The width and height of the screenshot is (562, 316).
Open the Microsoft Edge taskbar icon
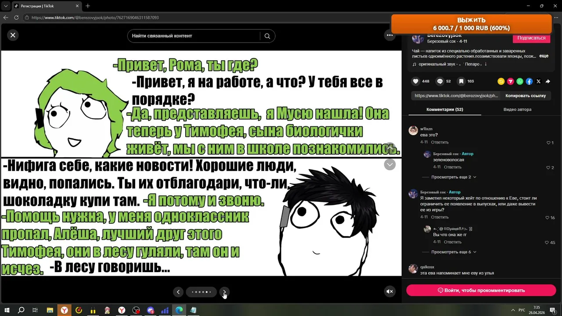[179, 310]
